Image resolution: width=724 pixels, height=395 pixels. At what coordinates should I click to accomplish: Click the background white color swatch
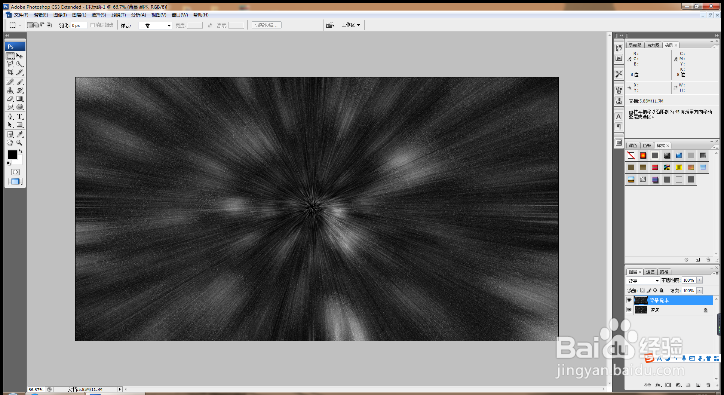click(x=19, y=161)
